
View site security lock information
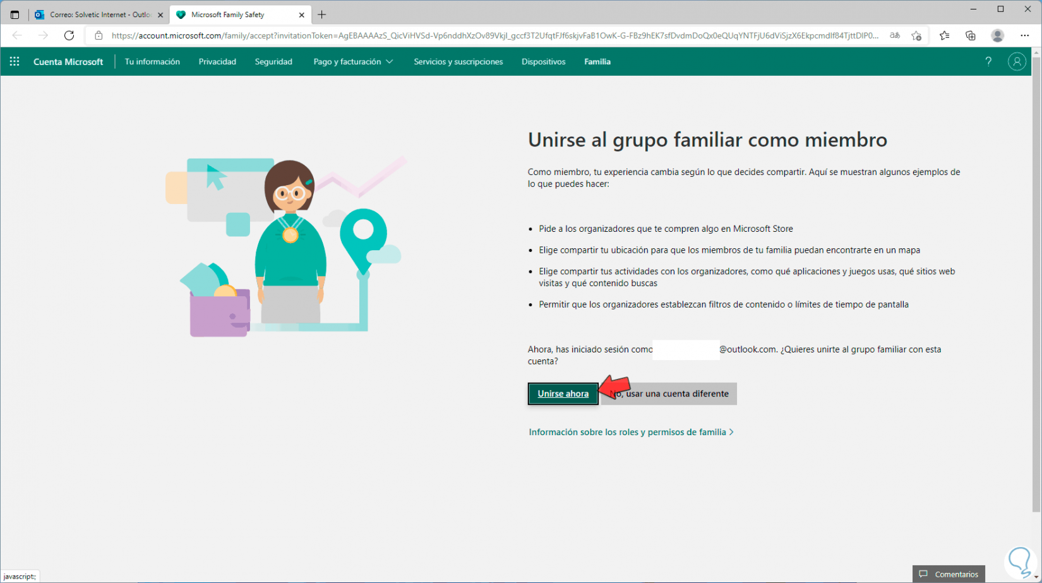[99, 35]
